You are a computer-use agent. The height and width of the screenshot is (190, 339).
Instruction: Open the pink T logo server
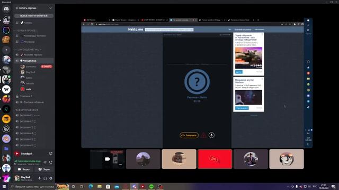point(6,178)
